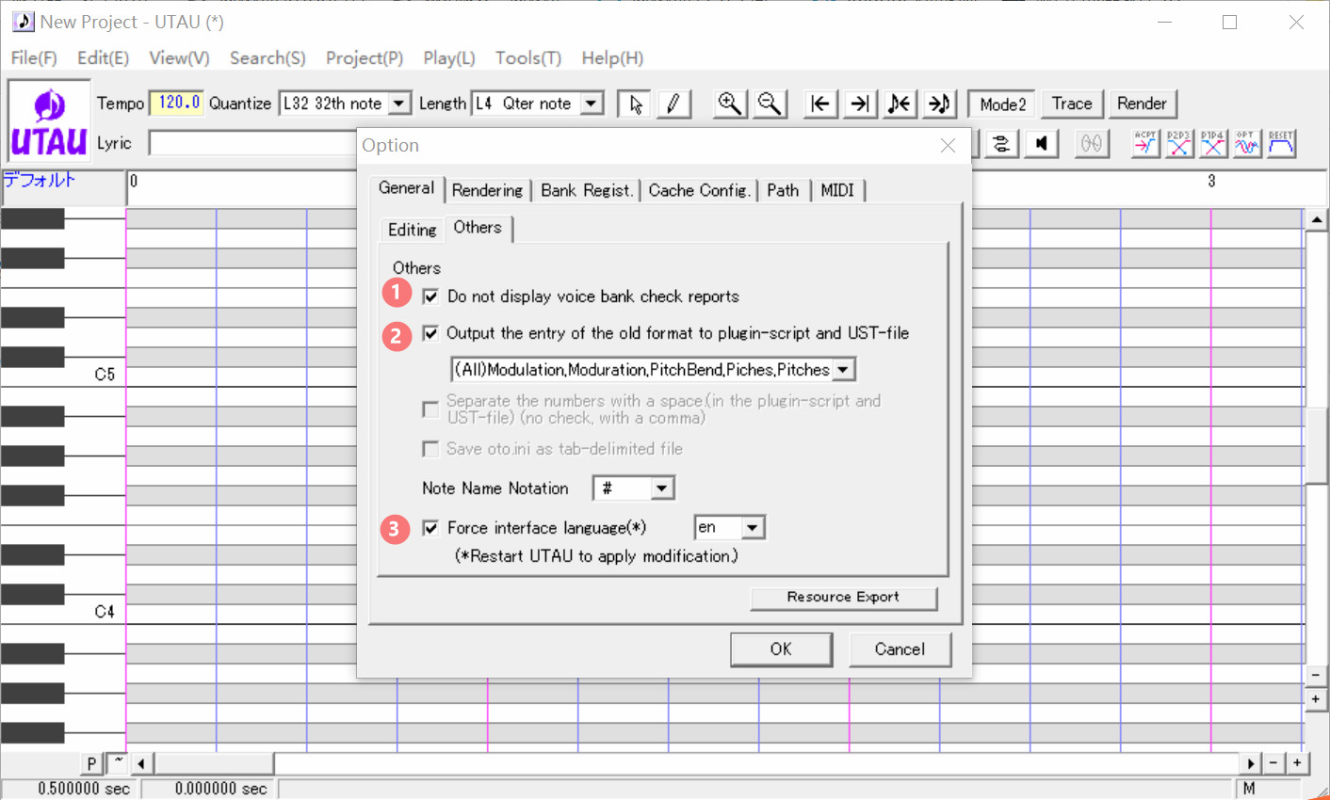Open the Help(H) menu
Screen dimensions: 1330x800
pyautogui.click(x=612, y=58)
